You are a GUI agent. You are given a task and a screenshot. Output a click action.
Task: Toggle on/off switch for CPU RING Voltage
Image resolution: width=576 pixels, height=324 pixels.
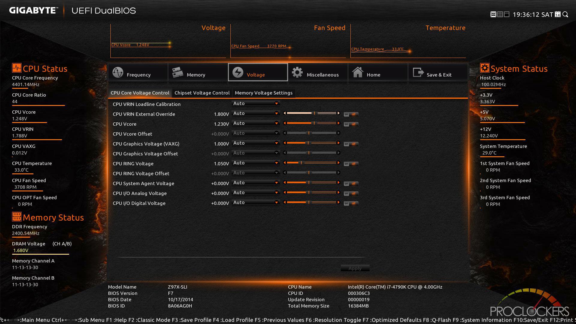pyautogui.click(x=351, y=164)
